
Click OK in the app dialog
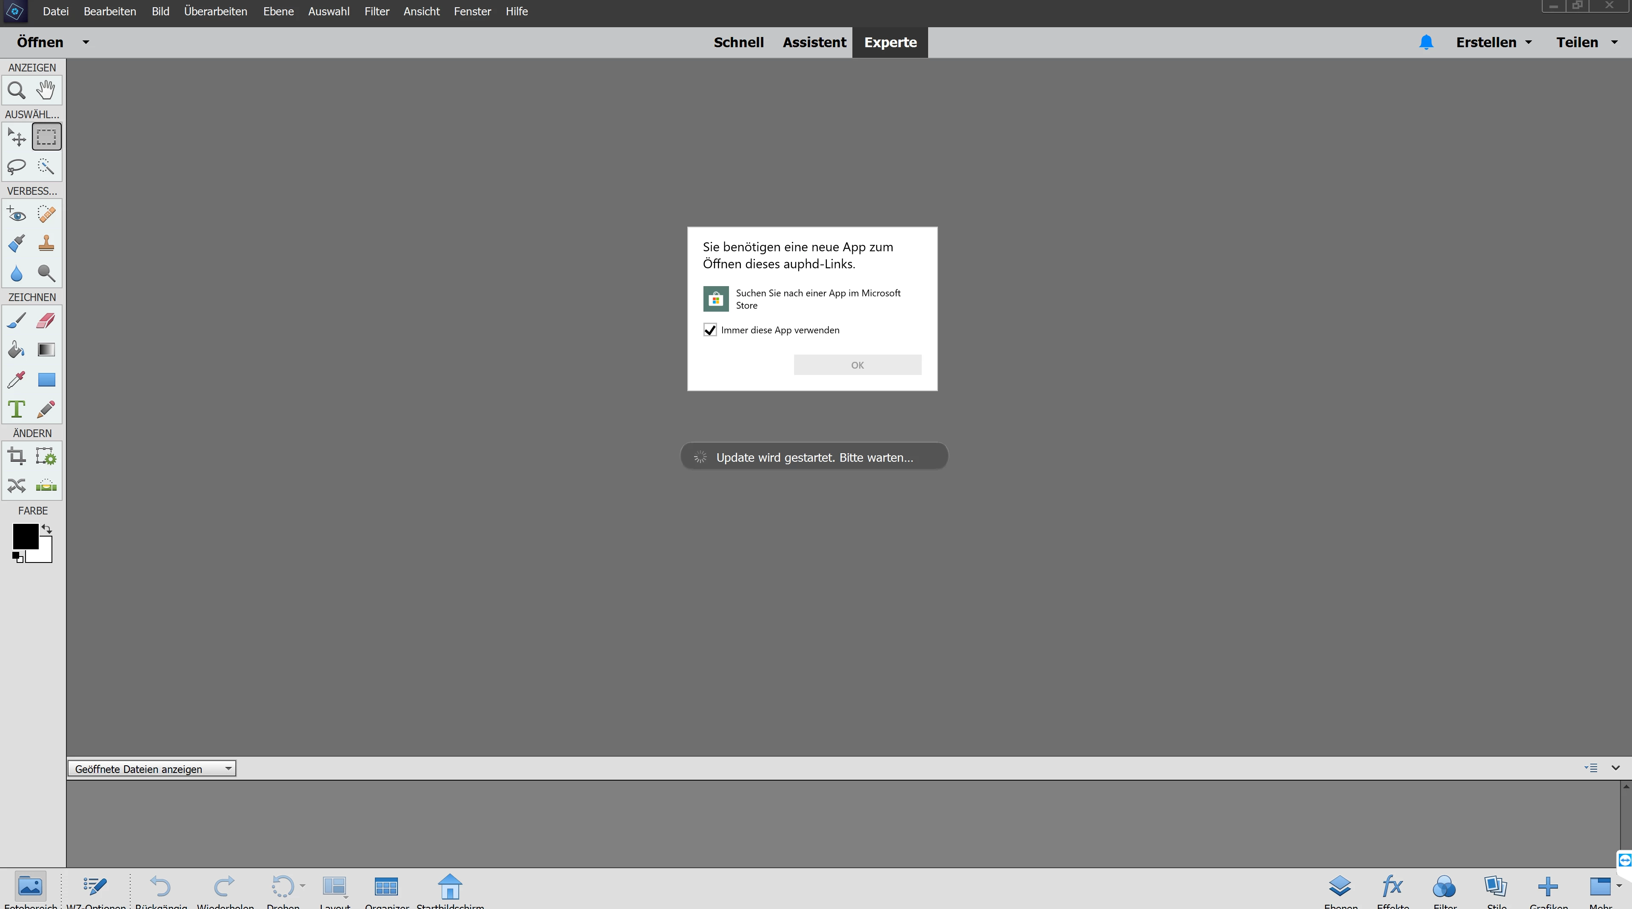[857, 365]
